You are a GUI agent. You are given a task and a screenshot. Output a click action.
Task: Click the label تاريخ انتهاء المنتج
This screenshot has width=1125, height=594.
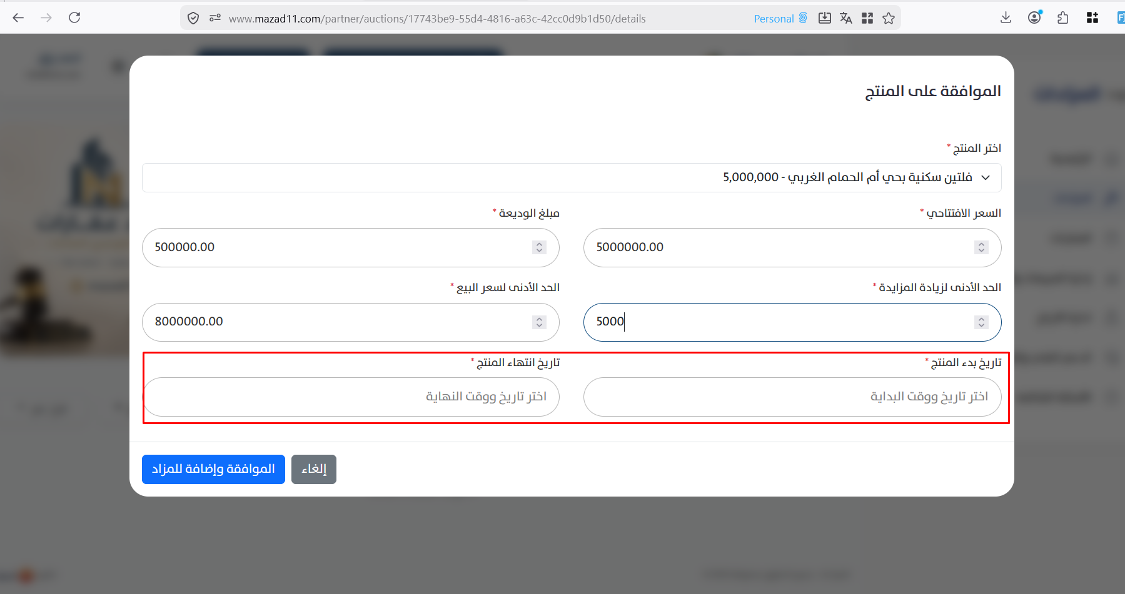click(518, 362)
